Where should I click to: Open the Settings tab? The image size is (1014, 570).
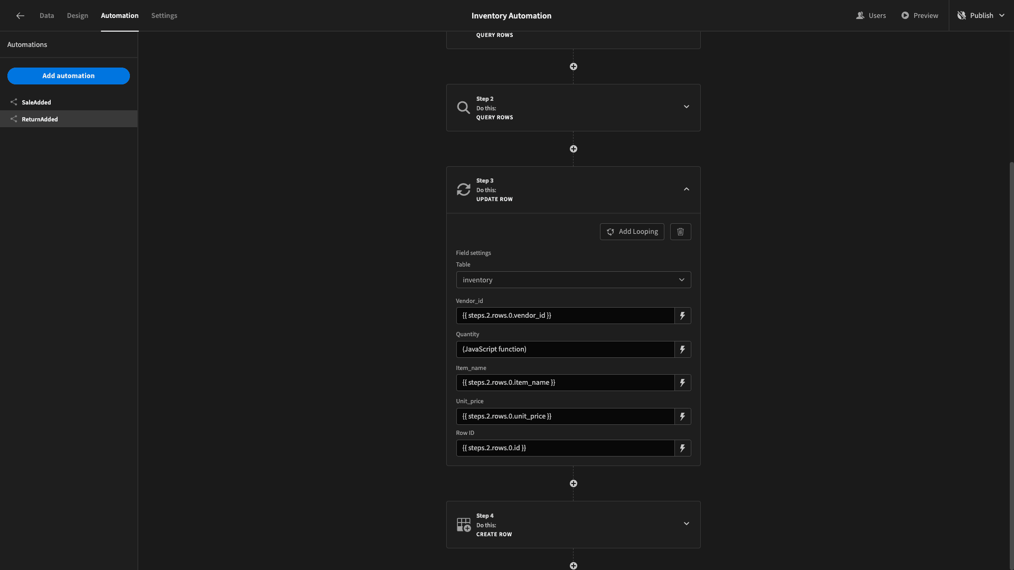coord(164,16)
